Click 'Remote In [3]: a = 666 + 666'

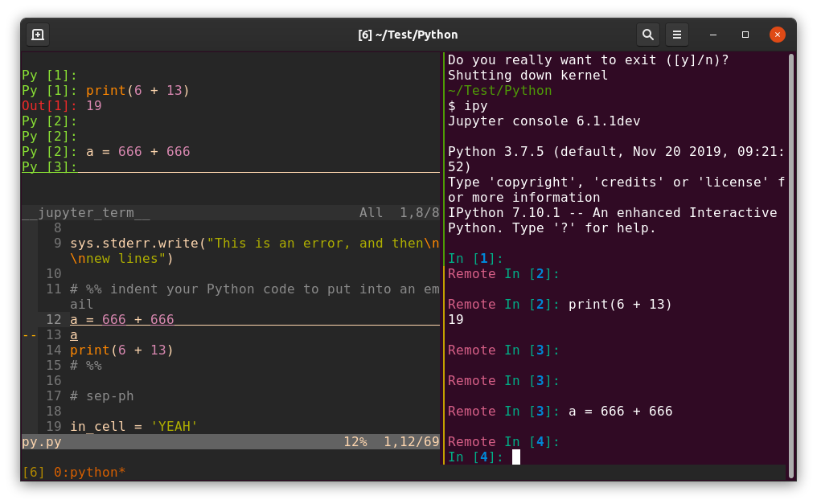(x=559, y=411)
